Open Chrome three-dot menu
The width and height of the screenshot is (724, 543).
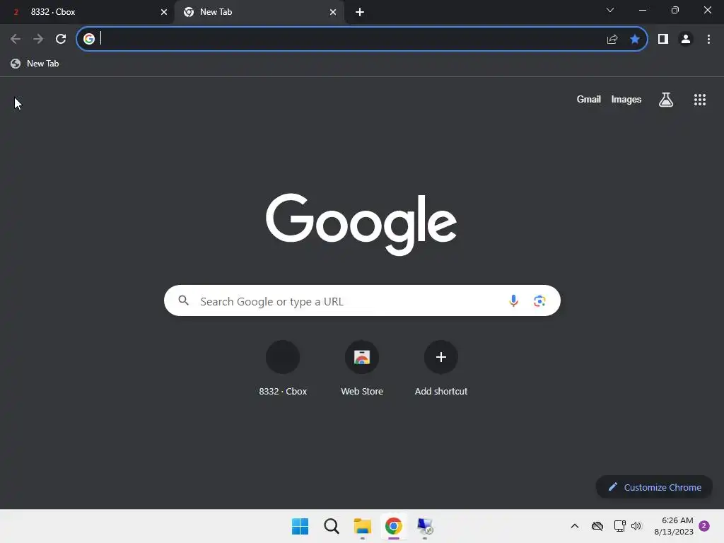[x=708, y=40]
